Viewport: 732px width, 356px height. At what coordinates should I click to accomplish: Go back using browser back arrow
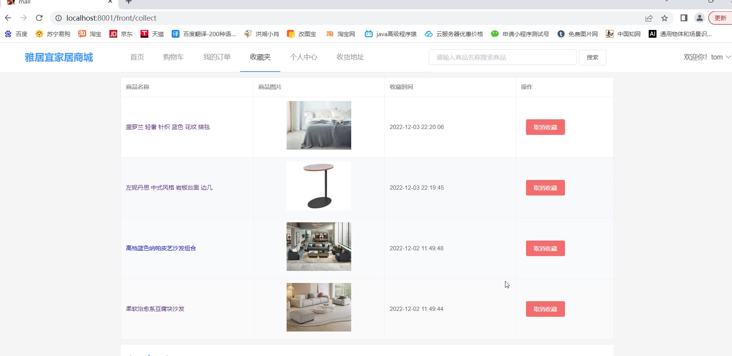pyautogui.click(x=8, y=18)
